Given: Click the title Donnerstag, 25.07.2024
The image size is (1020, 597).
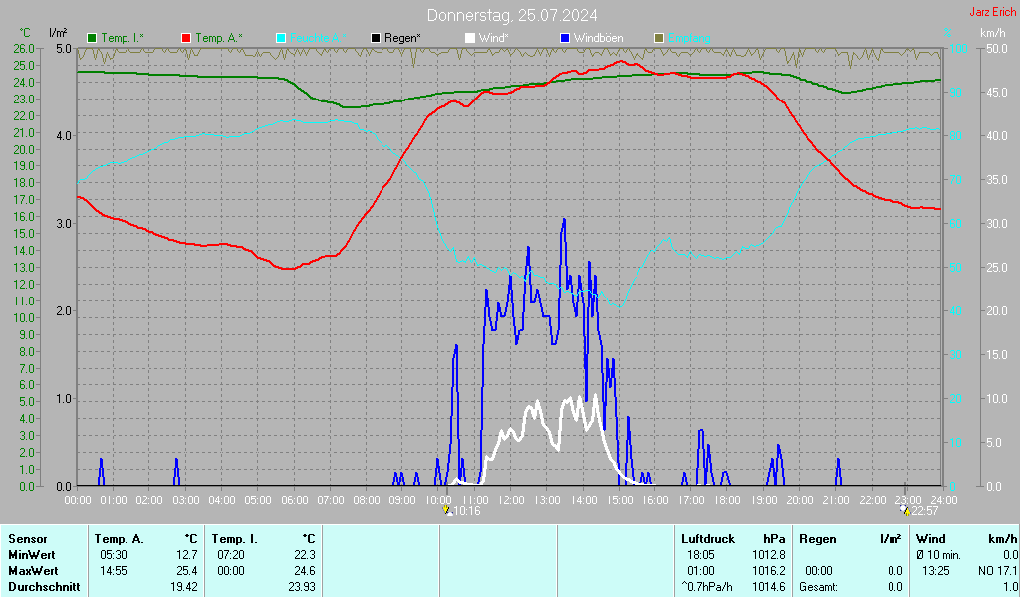Looking at the screenshot, I should 512,15.
